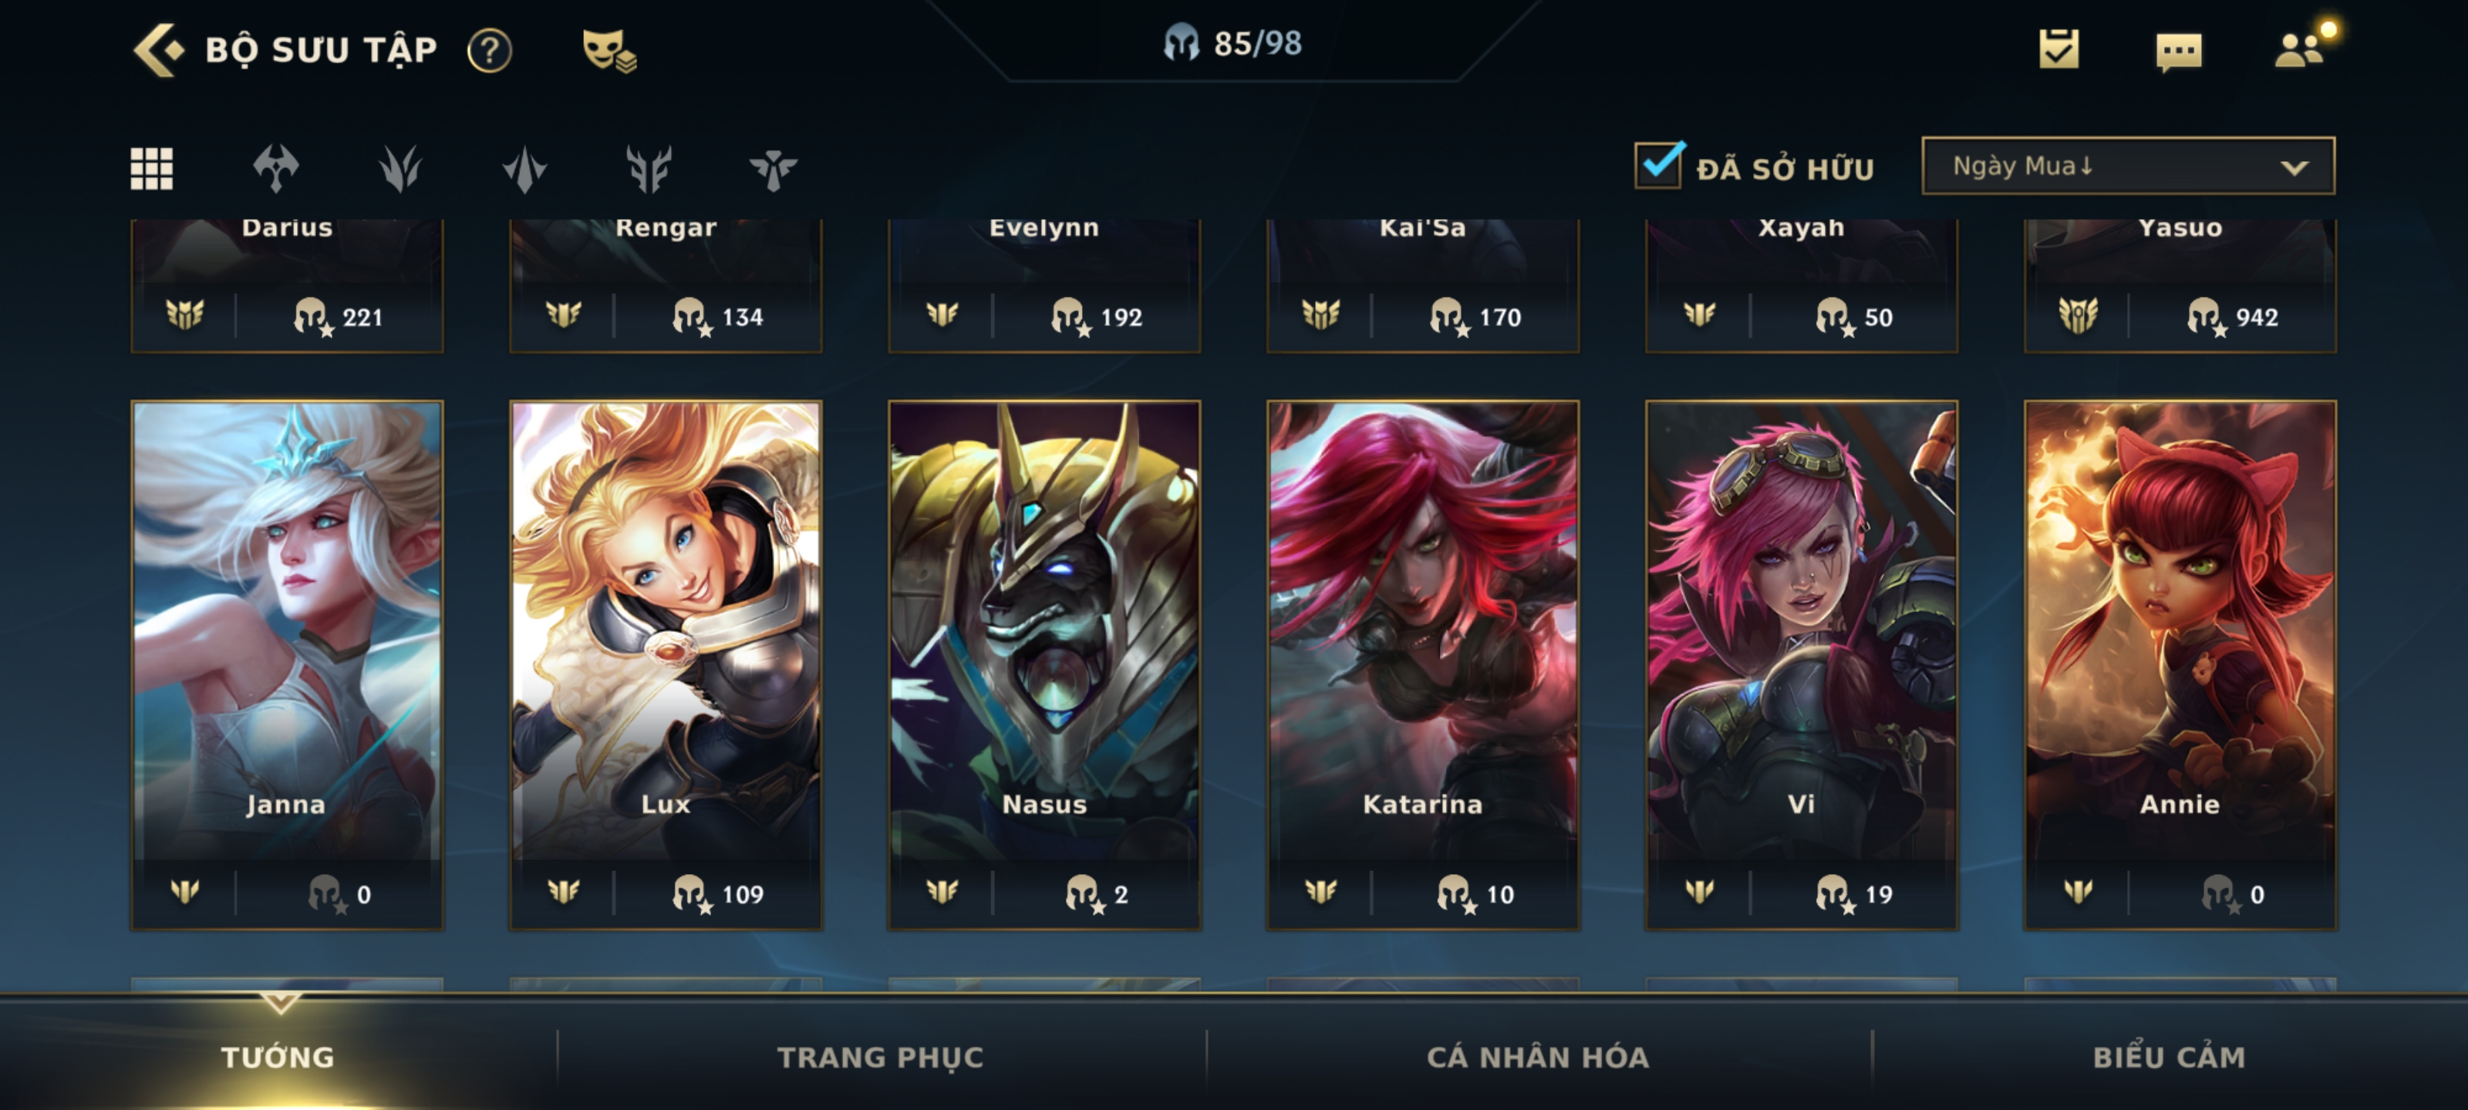Open the chat message icon
Screen dimensions: 2468x1110
[x=2179, y=52]
